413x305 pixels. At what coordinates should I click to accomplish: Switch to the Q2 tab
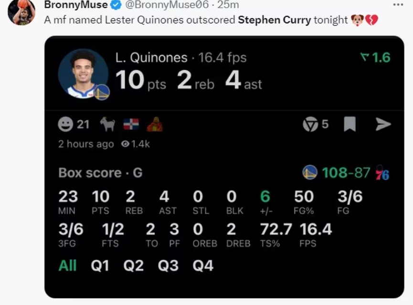(133, 265)
